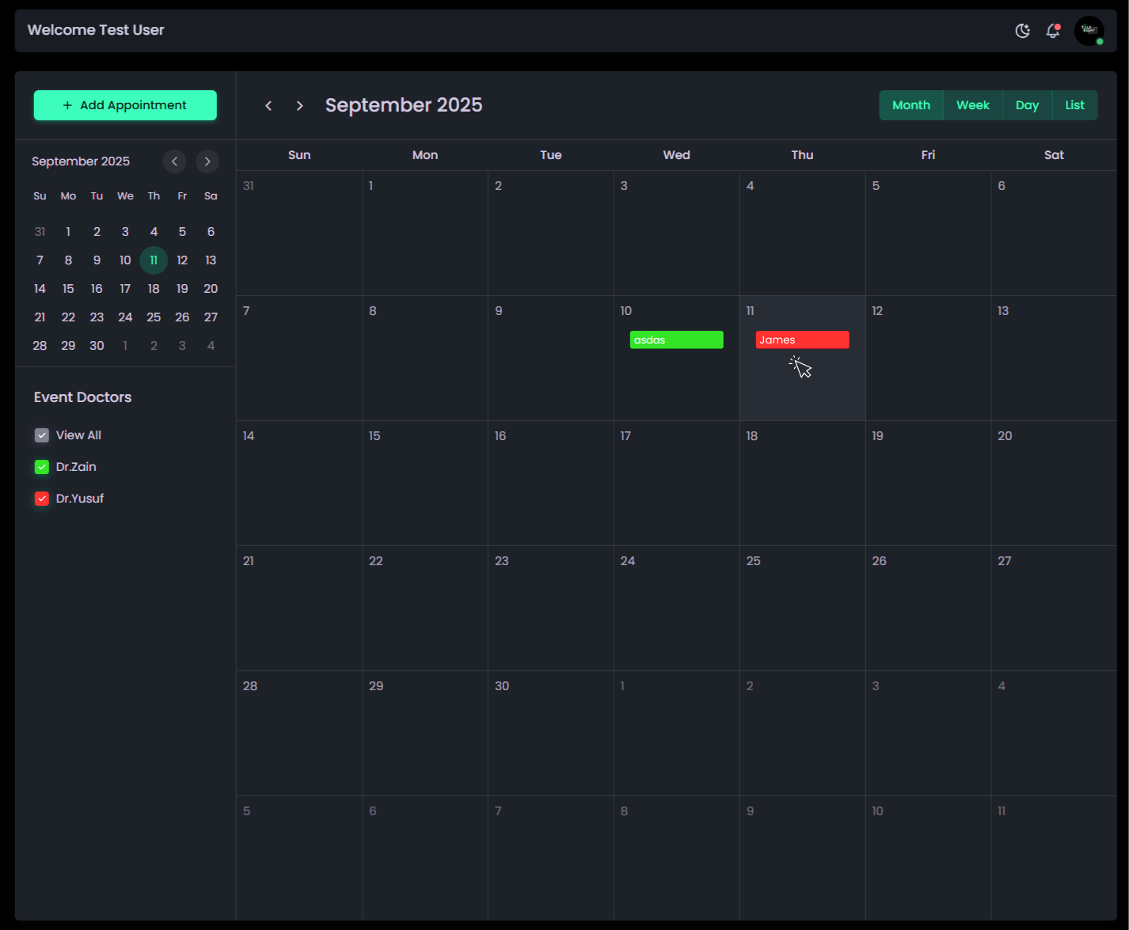Viewport: 1129px width, 930px height.
Task: Select day 11 in mini calendar
Action: (154, 260)
